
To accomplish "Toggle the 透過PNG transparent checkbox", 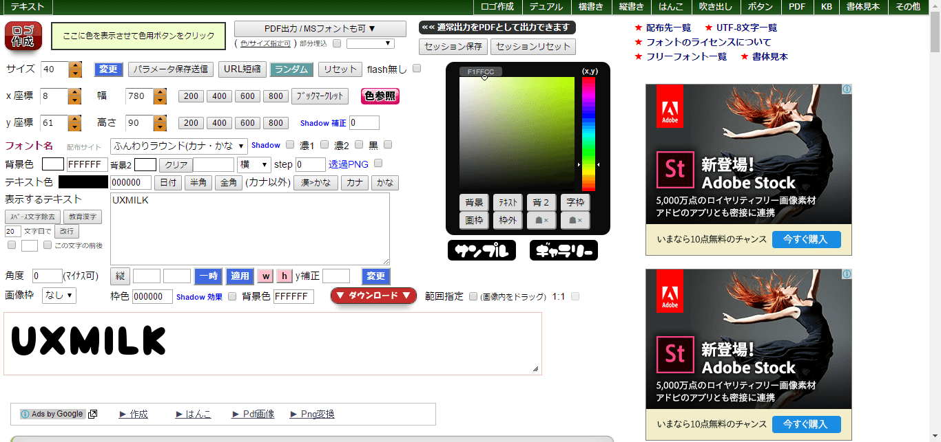I will pyautogui.click(x=378, y=164).
